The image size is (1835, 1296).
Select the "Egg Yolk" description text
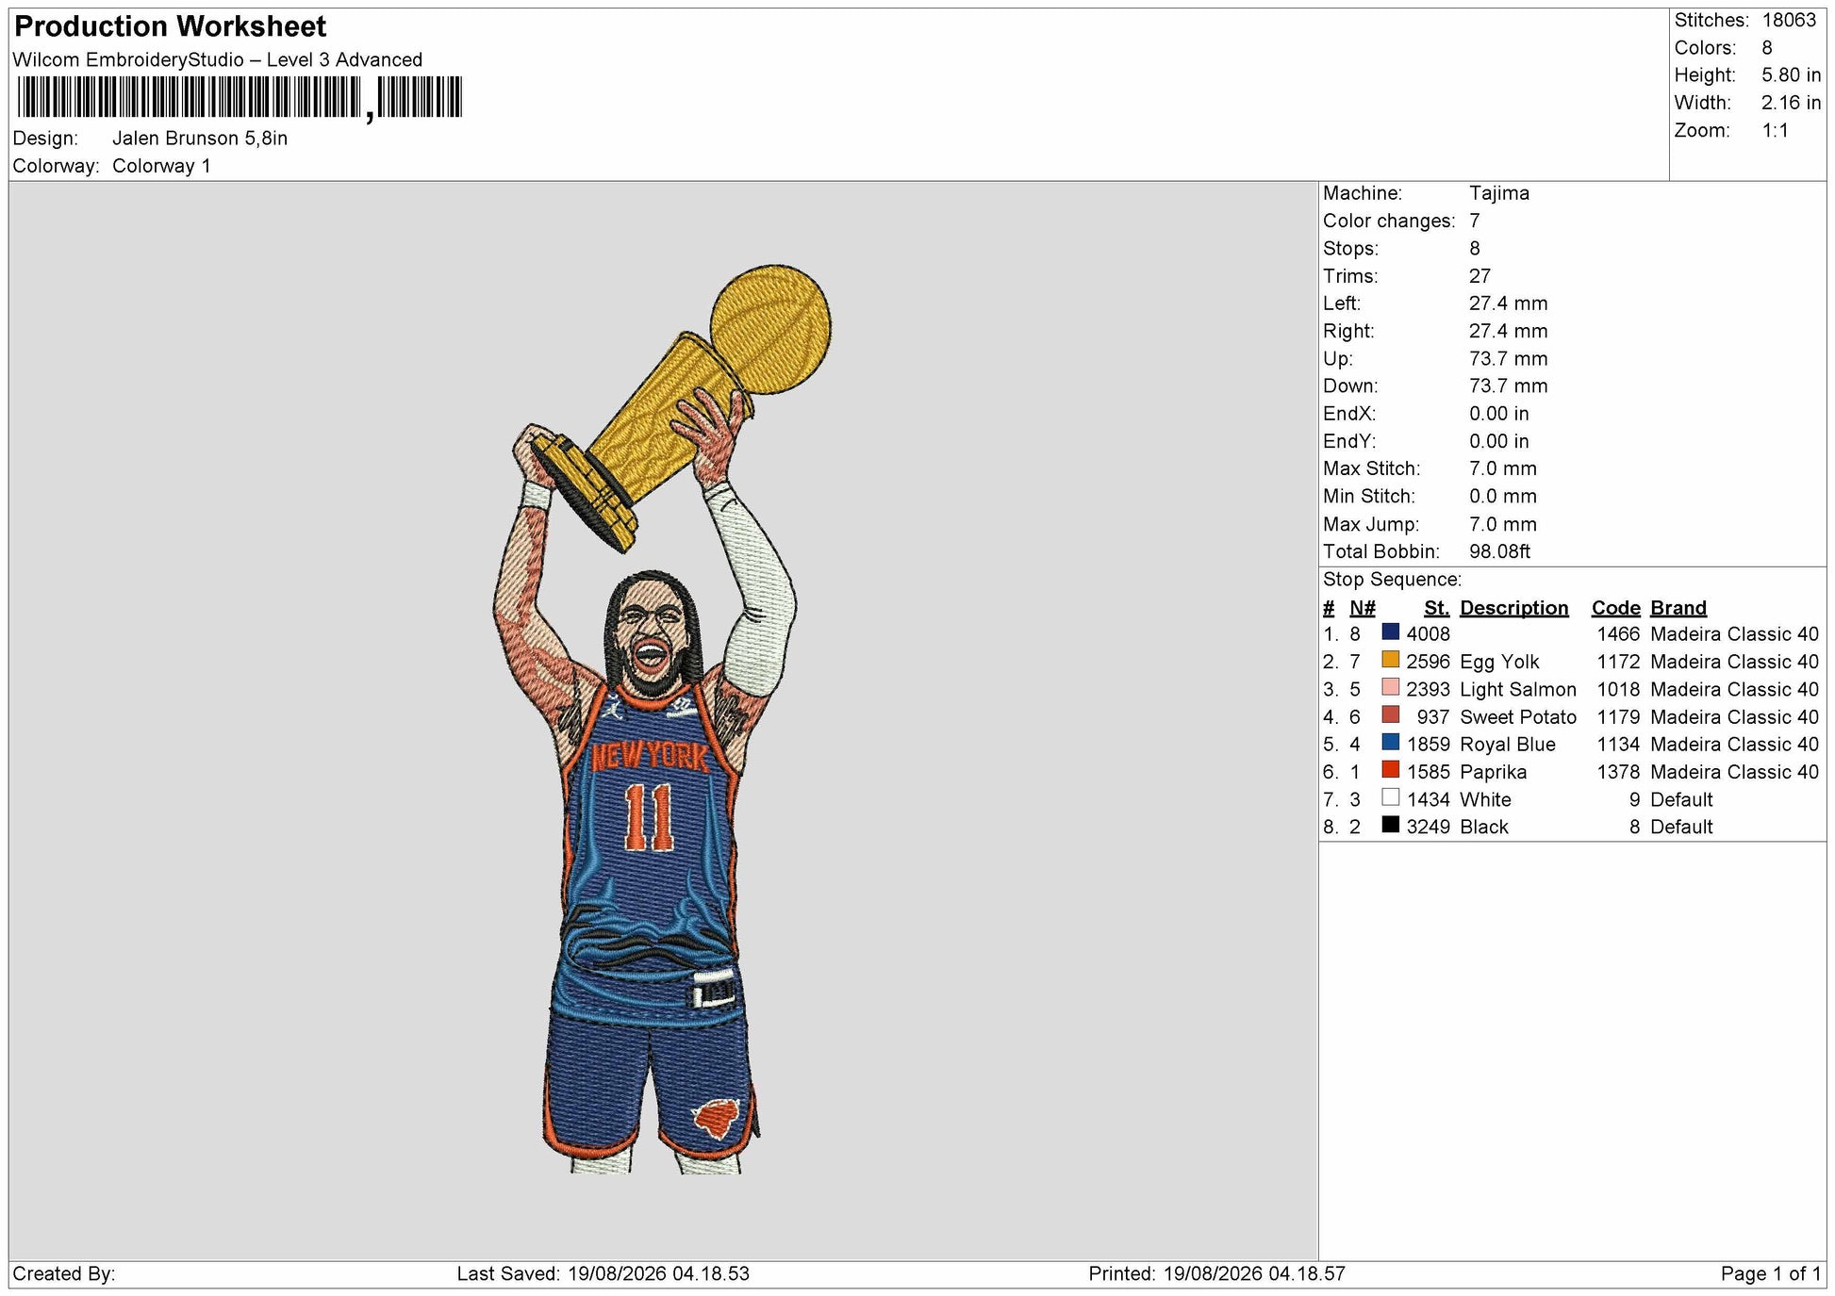pyautogui.click(x=1499, y=662)
